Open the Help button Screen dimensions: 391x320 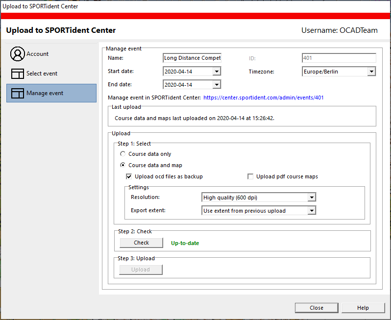pyautogui.click(x=363, y=308)
